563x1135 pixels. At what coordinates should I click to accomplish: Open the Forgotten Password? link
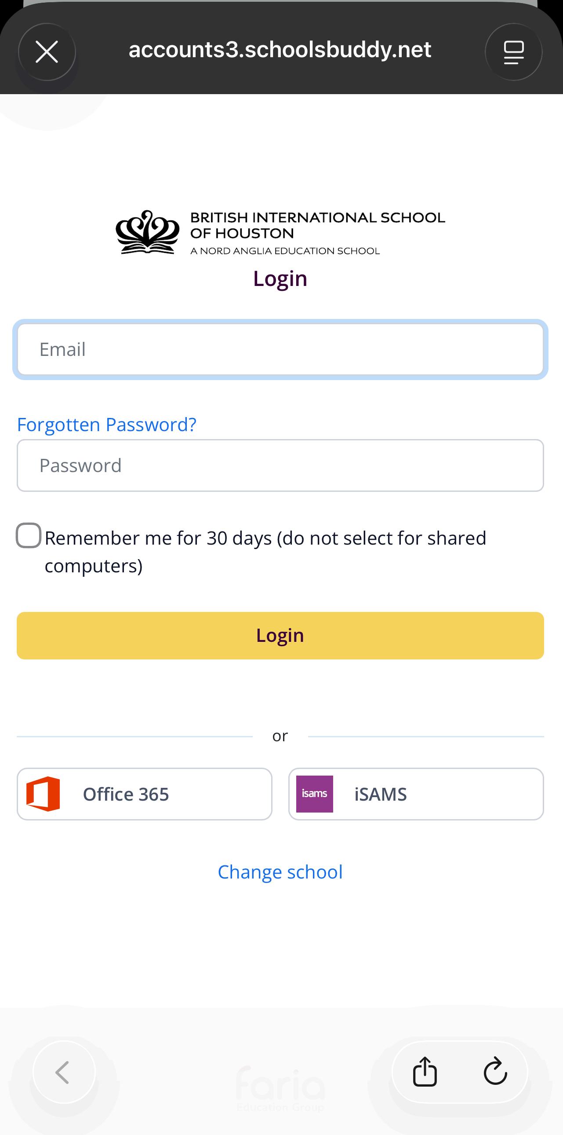[106, 425]
